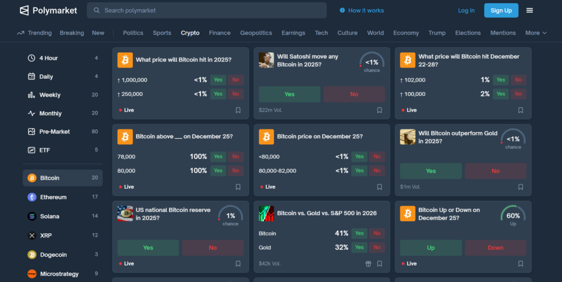This screenshot has height=282, width=562.
Task: Click No for the 78,000 row
Action: click(235, 156)
